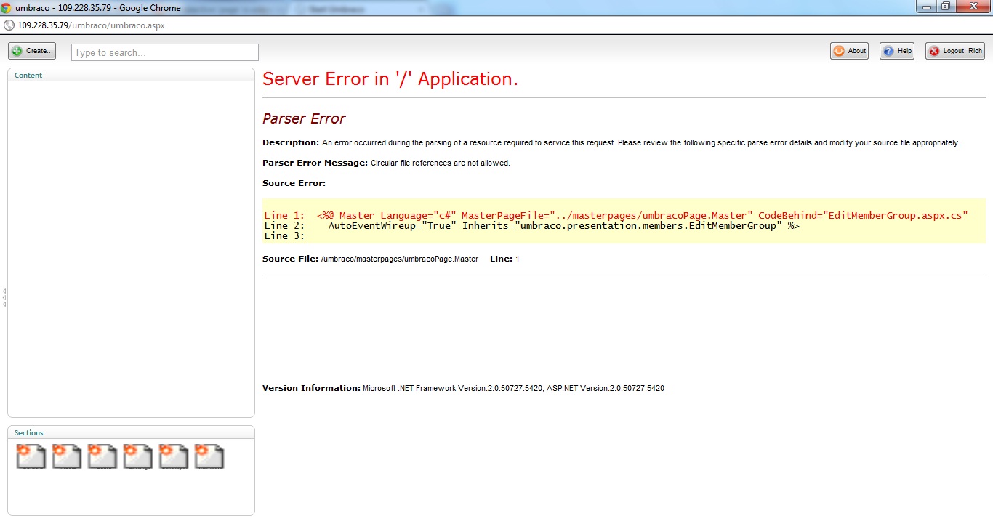Minimize the Chrome window
Image resolution: width=993 pixels, height=529 pixels.
pyautogui.click(x=926, y=6)
